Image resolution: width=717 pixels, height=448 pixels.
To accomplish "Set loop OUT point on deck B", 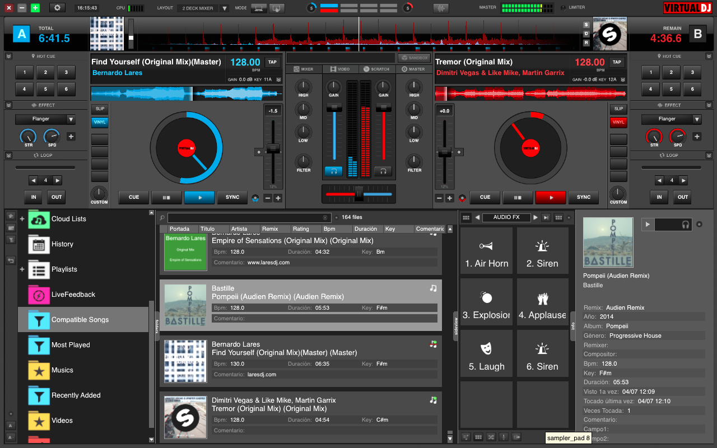I will point(683,197).
